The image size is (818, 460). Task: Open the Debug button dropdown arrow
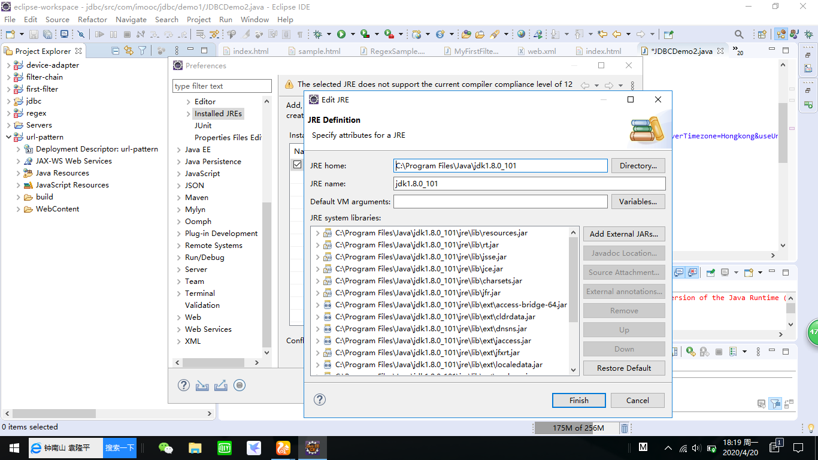click(x=329, y=34)
